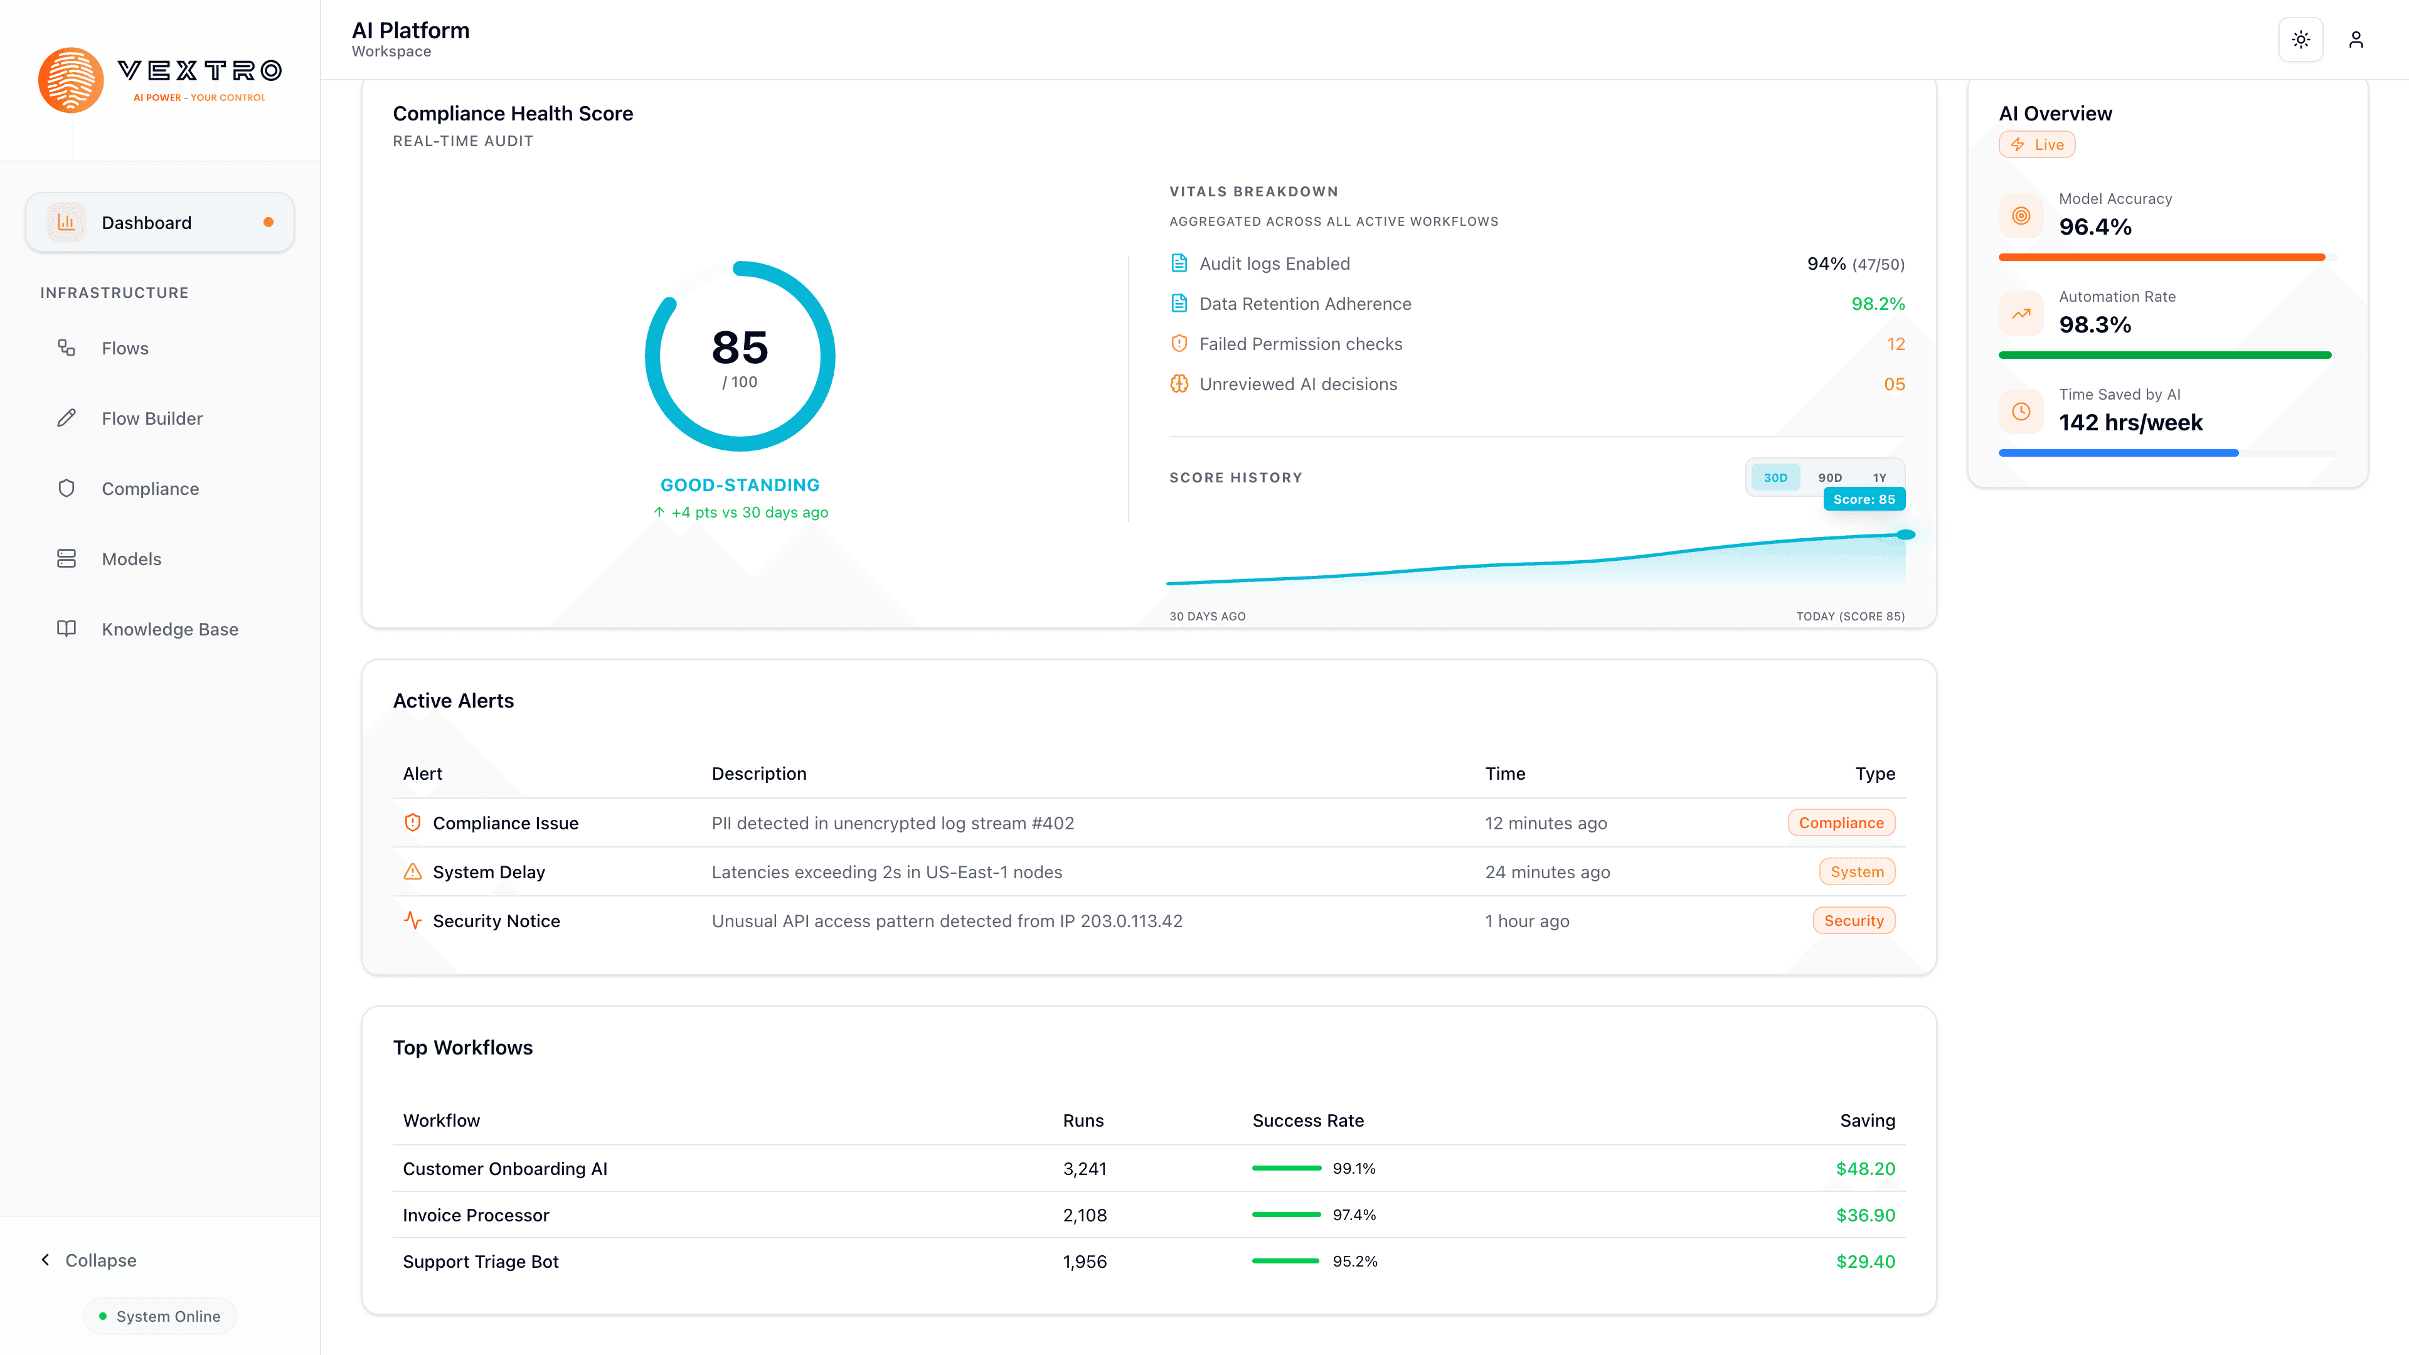Click the Flows sidebar icon

(x=66, y=348)
